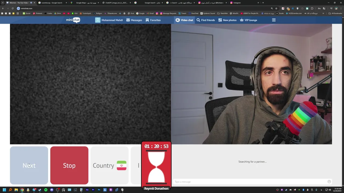Open the Sketchfab bookmark folder
This screenshot has height=193, width=344.
click(x=223, y=13)
